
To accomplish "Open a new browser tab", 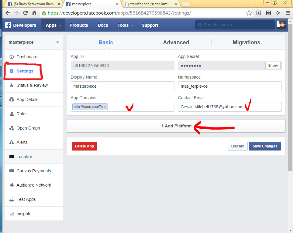I will point(185,4).
